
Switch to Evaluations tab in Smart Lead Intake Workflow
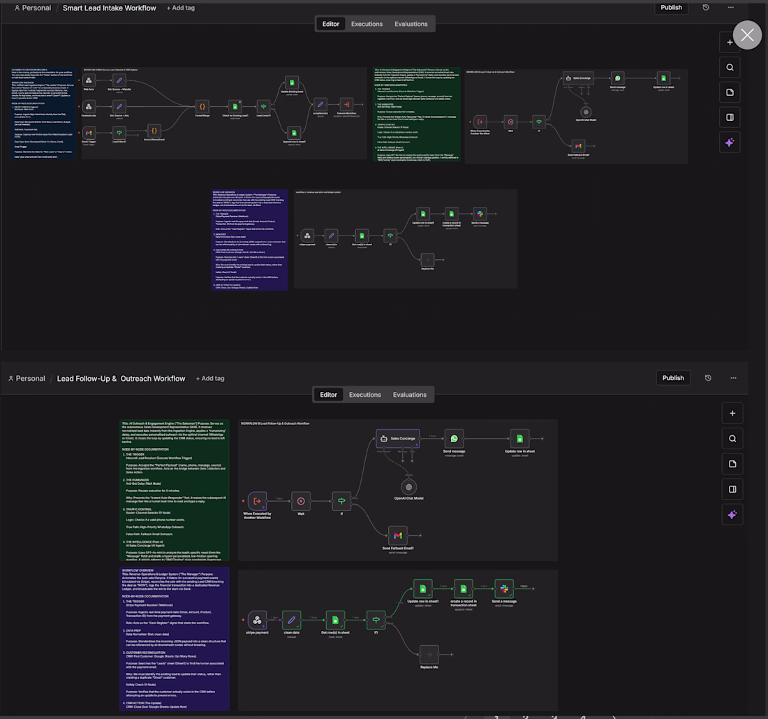pyautogui.click(x=411, y=24)
